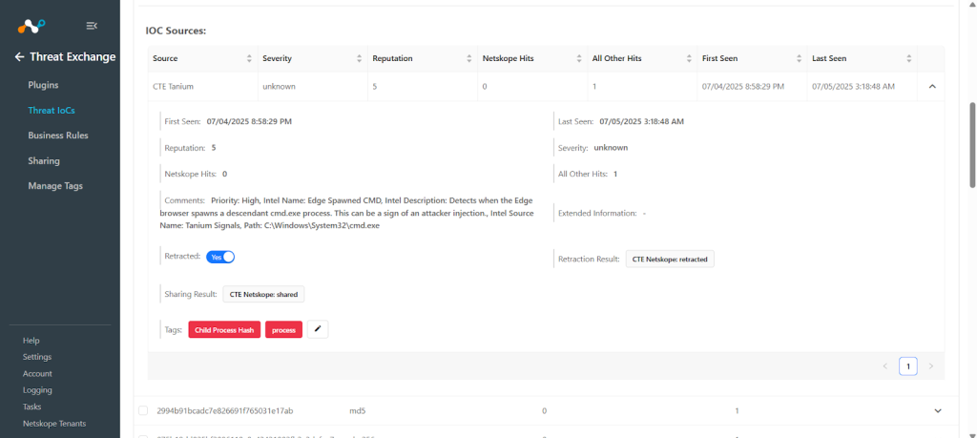Click Last Seen value 07/05/2025 3:18:48 AM in row
Viewport: 977px width, 438px height.
click(x=854, y=87)
